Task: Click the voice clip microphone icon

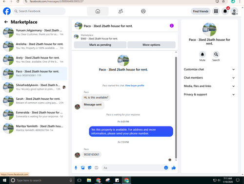Action: [76, 168]
